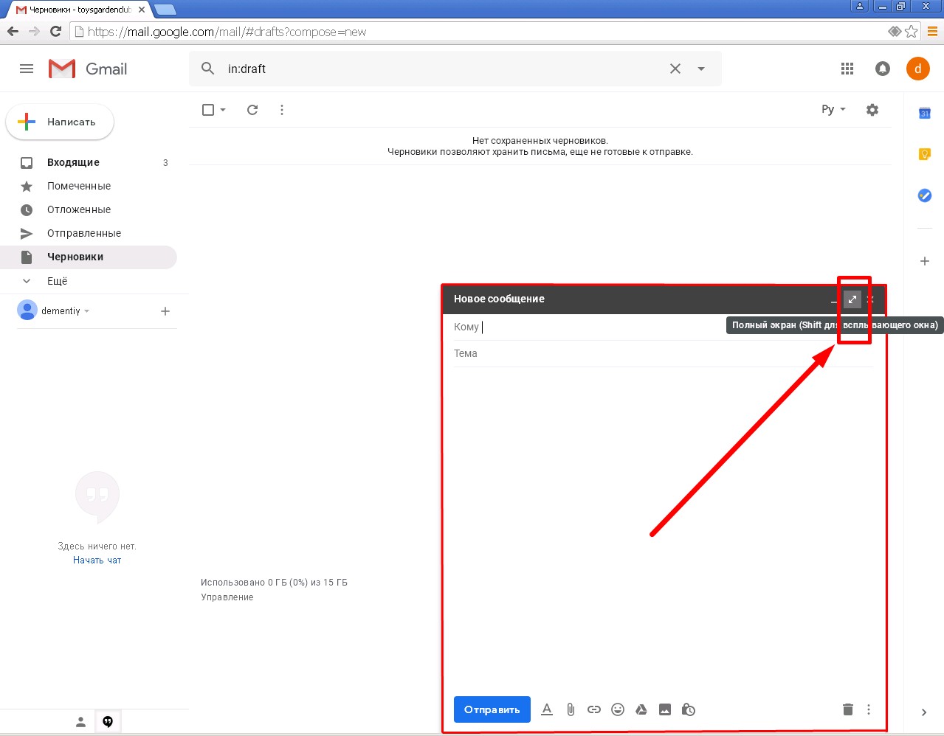Open settings gear icon

pos(872,110)
